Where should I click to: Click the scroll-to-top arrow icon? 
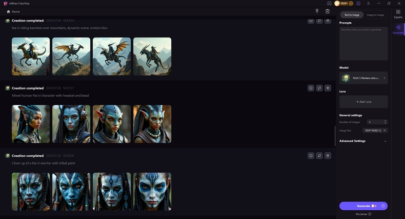click(x=317, y=11)
